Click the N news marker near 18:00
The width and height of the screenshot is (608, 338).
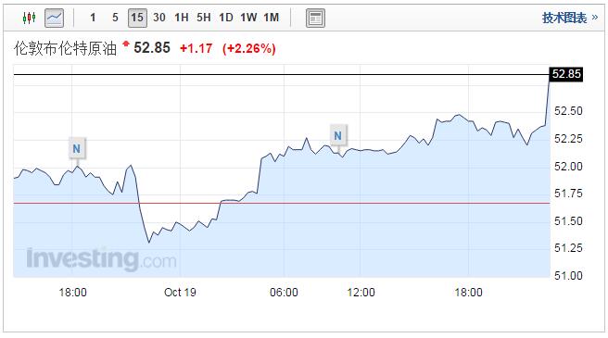pos(77,148)
